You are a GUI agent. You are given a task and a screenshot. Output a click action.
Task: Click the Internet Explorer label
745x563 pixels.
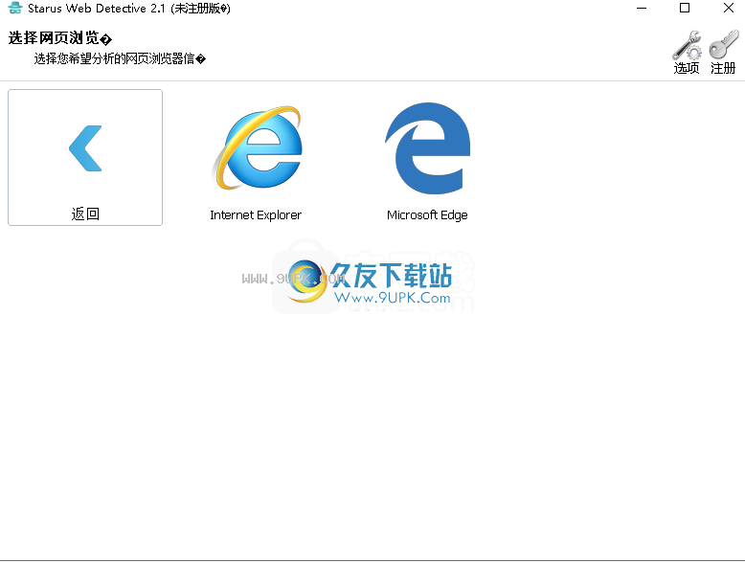(x=256, y=215)
